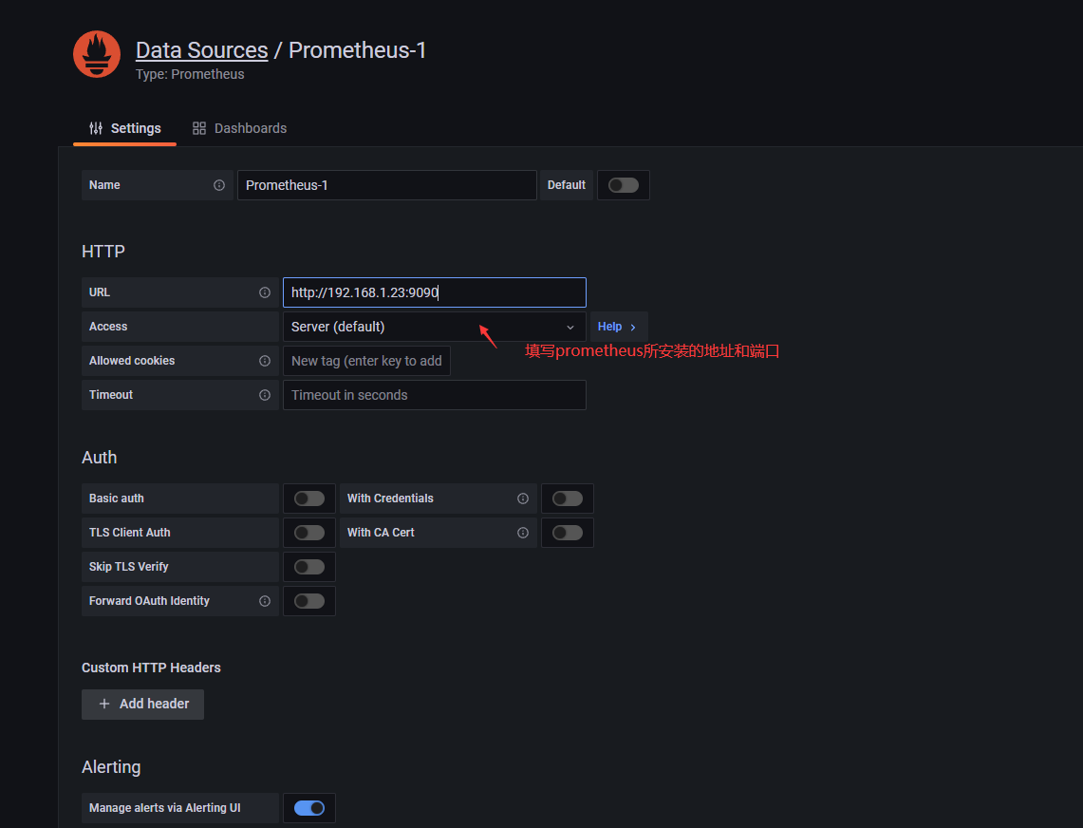This screenshot has height=828, width=1083.
Task: Open the Access dropdown Server (default)
Action: 434,327
